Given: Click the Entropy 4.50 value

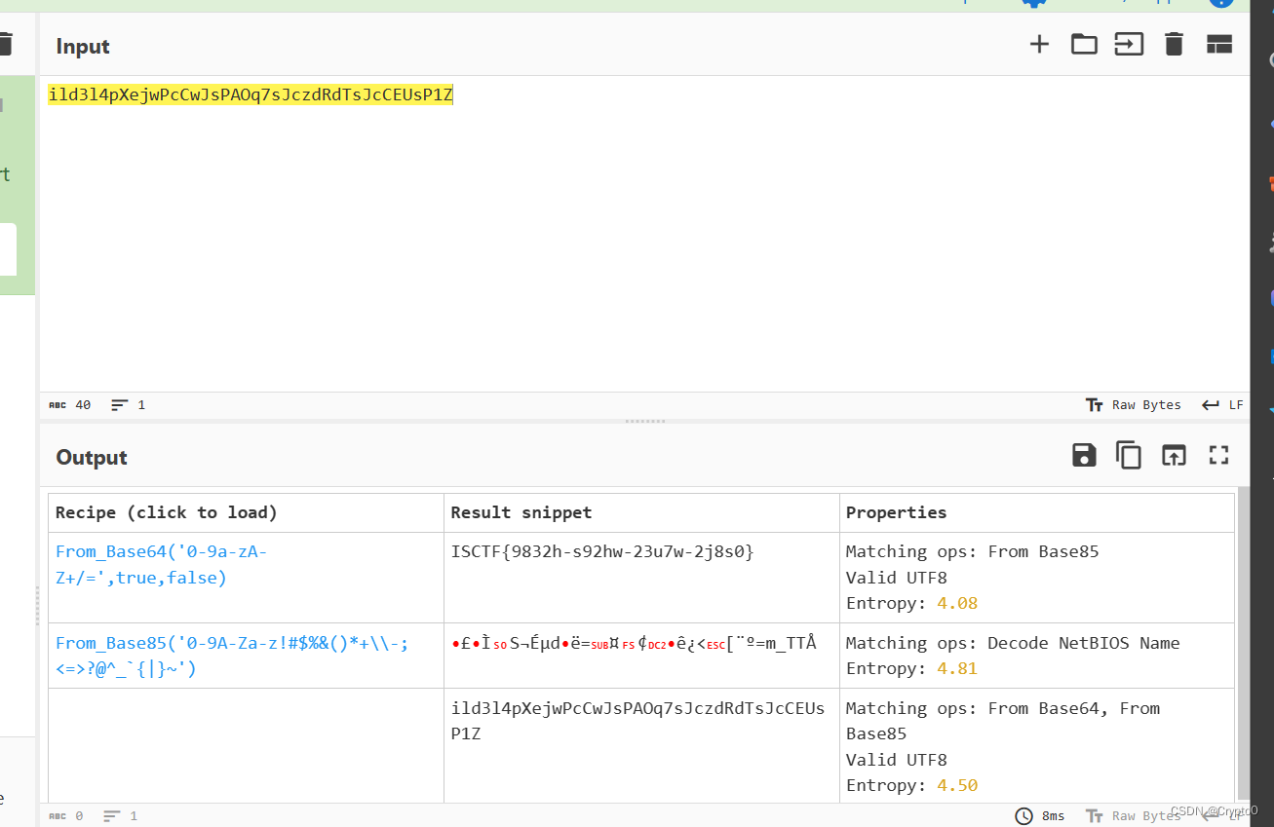Looking at the screenshot, I should (957, 785).
